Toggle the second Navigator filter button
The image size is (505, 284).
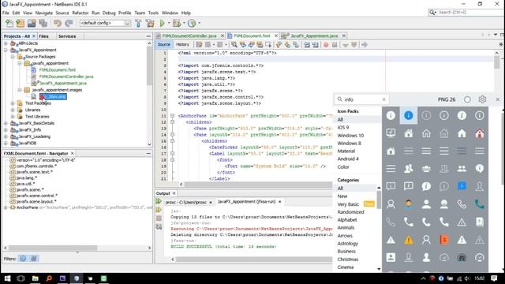click(x=34, y=258)
